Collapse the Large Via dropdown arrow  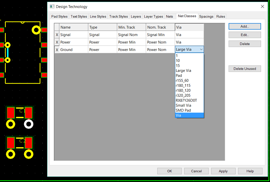[201, 50]
